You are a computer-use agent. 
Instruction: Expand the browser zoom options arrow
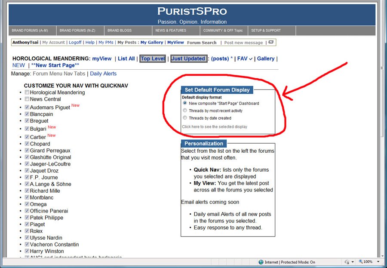click(x=378, y=262)
